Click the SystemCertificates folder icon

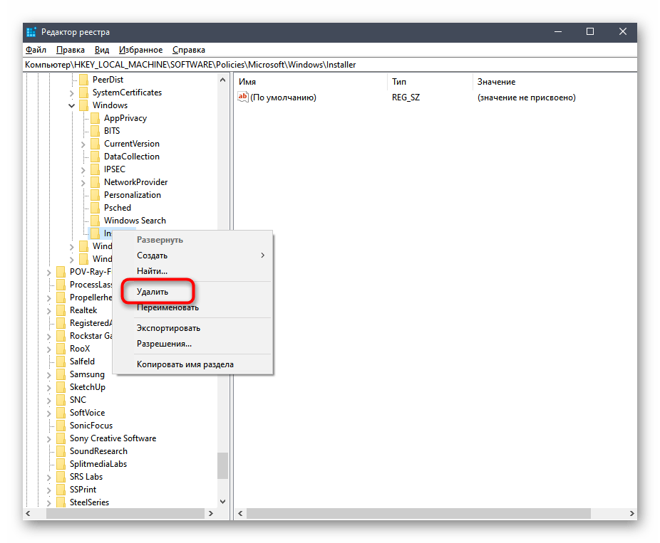coord(84,93)
